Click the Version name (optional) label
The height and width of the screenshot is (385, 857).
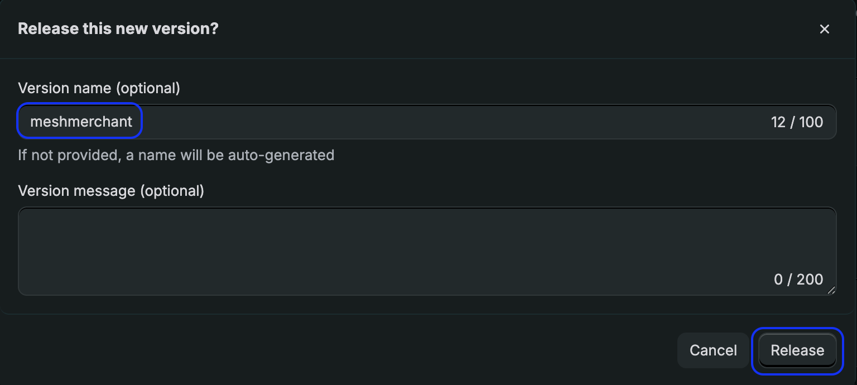[x=99, y=88]
